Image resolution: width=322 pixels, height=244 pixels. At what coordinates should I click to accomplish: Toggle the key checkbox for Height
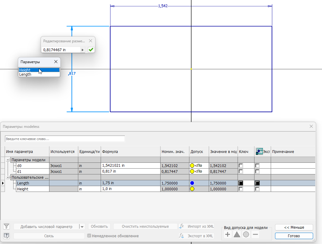[x=241, y=189]
